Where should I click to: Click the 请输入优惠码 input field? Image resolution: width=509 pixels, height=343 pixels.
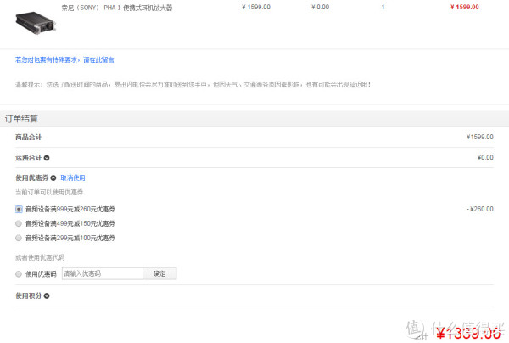[103, 273]
